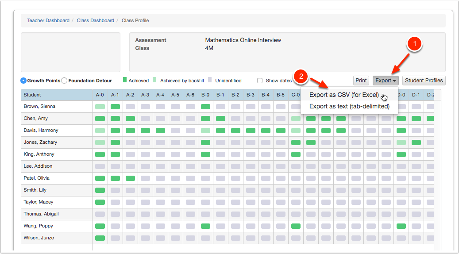This screenshot has height=254, width=459.
Task: Click Jones, Zachary's C-0 achieved marker
Action: click(x=296, y=142)
